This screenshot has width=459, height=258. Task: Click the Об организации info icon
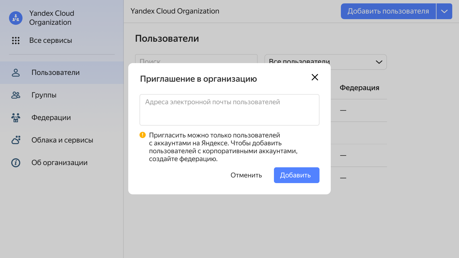pos(16,163)
